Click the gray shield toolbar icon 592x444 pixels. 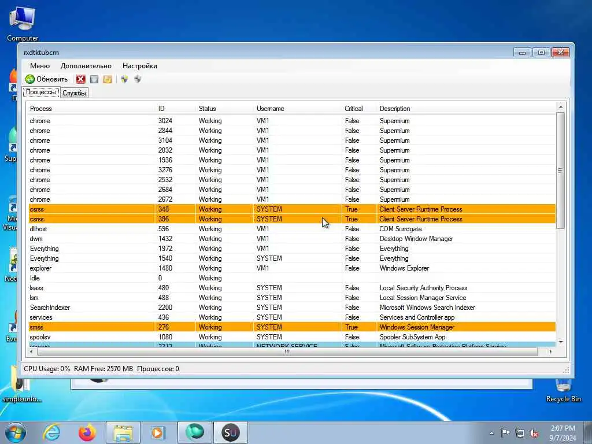coord(138,79)
